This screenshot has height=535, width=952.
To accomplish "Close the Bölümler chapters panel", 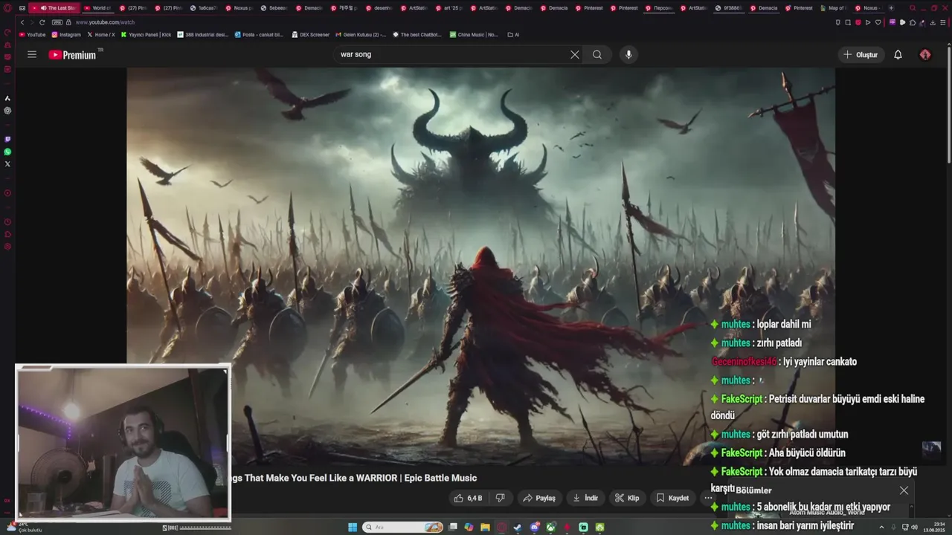I will [x=904, y=490].
